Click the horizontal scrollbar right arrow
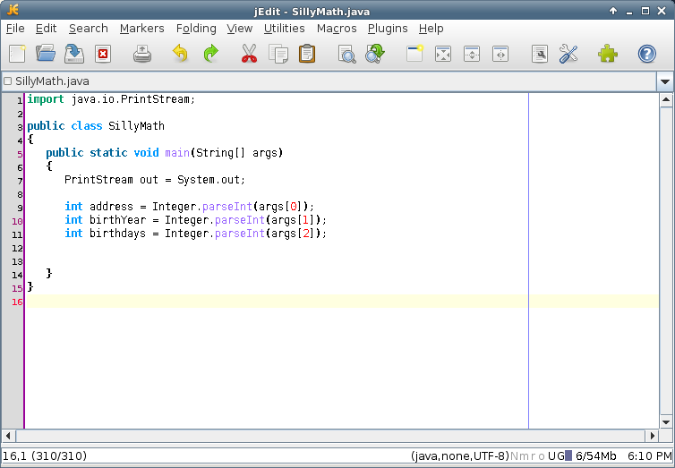 [653, 436]
